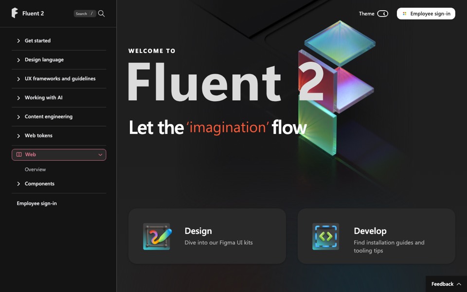The width and height of the screenshot is (467, 292).
Task: Open the Develop card heading
Action: pos(370,231)
